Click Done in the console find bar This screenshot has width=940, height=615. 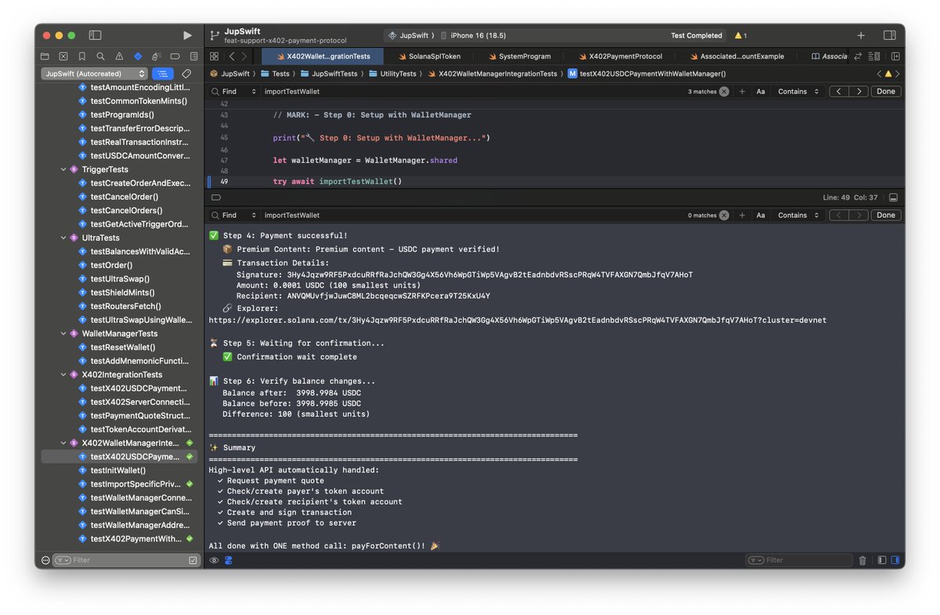click(886, 215)
